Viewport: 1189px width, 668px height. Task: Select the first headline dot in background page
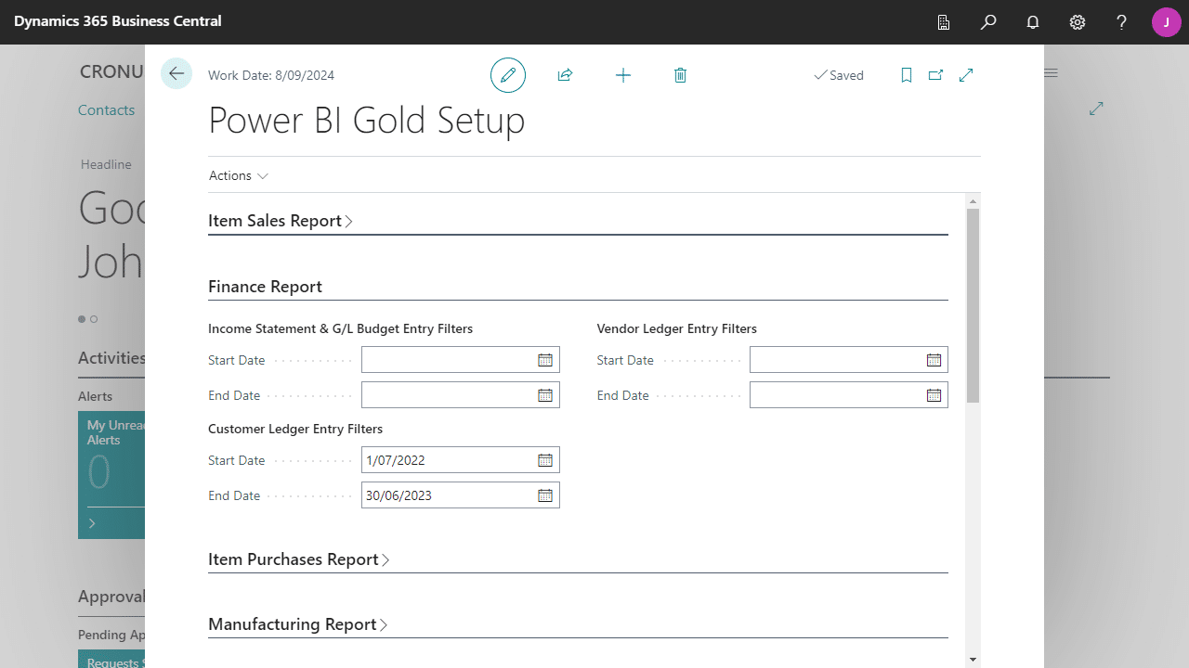[82, 319]
